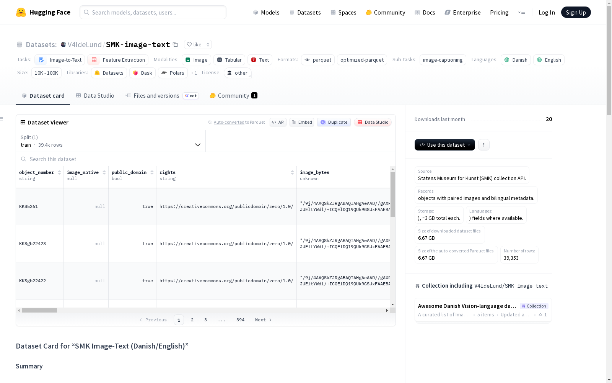The image size is (612, 383).
Task: Copy dataset name with the copy icon
Action: [175, 44]
